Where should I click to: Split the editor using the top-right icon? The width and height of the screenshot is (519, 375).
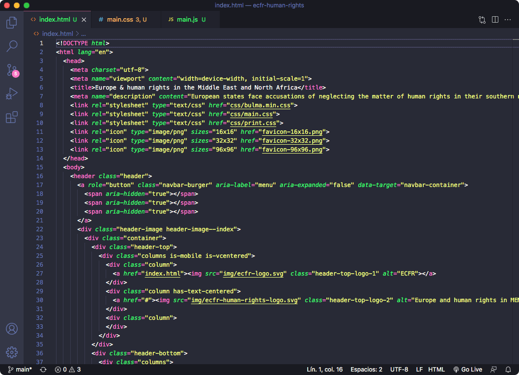tap(494, 20)
